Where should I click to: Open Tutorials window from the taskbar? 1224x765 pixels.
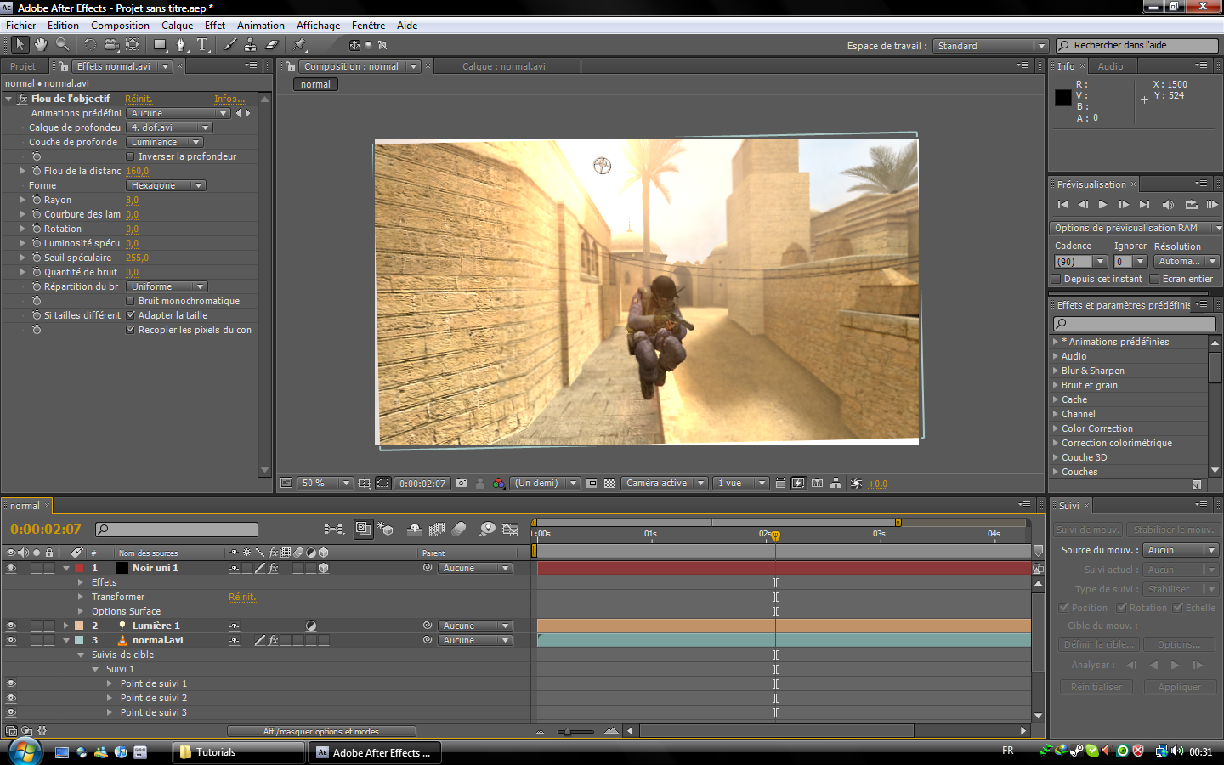[x=240, y=752]
